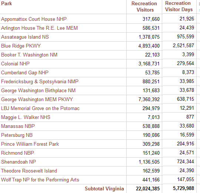
Task: Open Manassas NBP link
Action: (x=18, y=126)
